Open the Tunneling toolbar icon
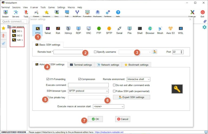This screenshot has height=134, width=208. click(87, 14)
